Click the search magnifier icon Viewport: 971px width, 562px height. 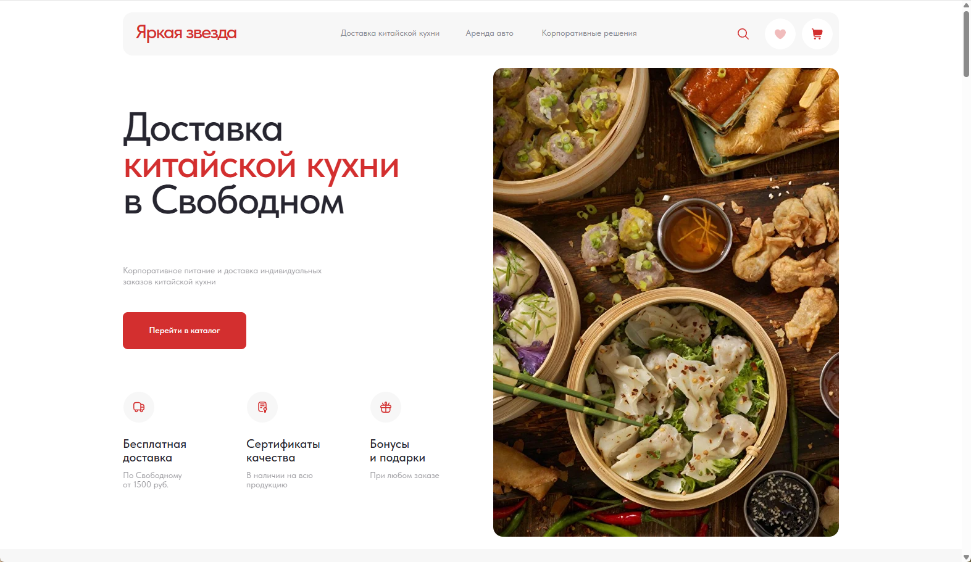tap(743, 34)
